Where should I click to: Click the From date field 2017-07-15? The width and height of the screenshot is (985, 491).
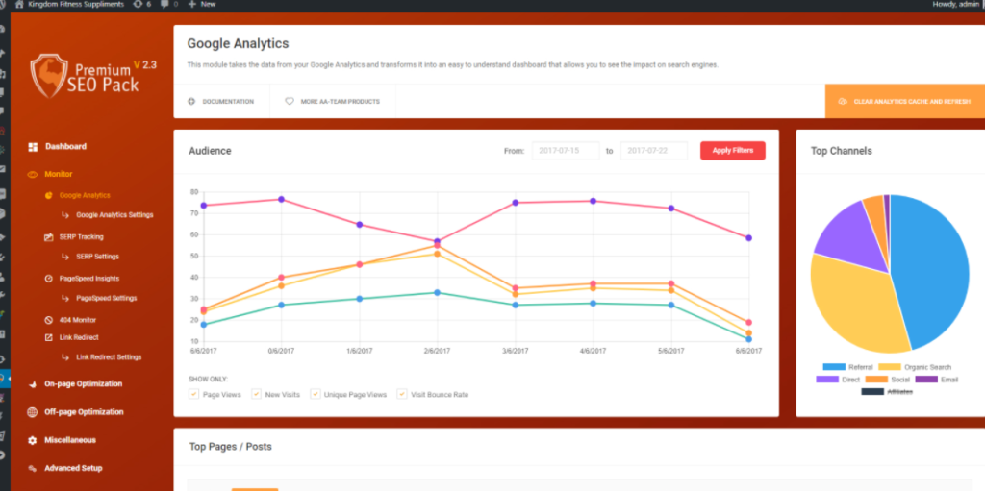pos(566,151)
